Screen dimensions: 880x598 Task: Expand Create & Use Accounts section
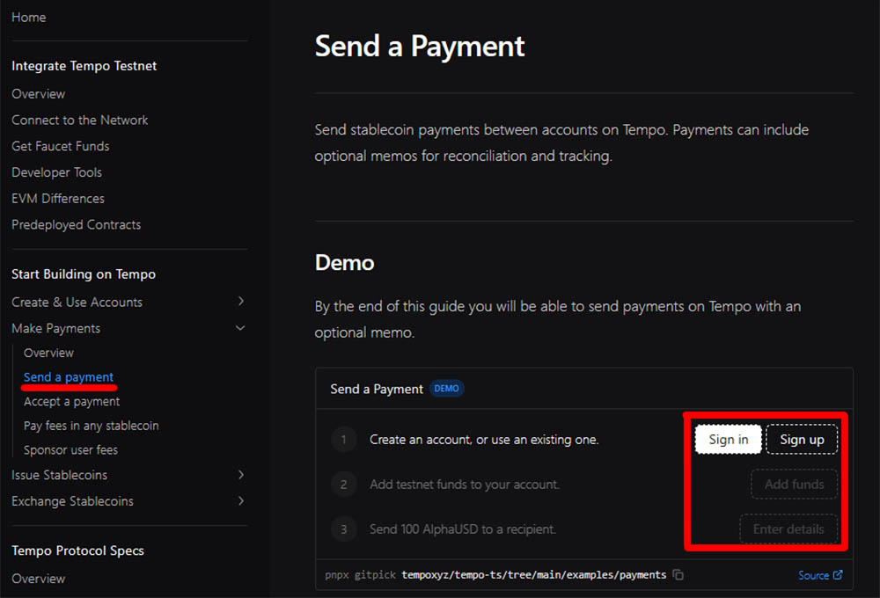241,302
